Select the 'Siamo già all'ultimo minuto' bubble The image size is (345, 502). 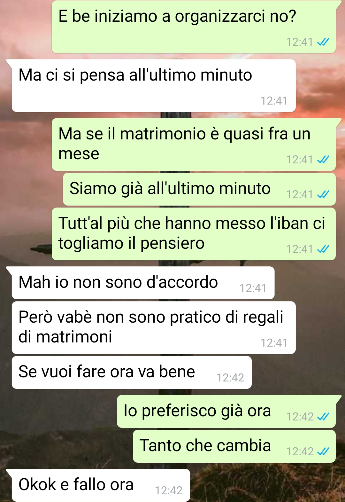(199, 189)
